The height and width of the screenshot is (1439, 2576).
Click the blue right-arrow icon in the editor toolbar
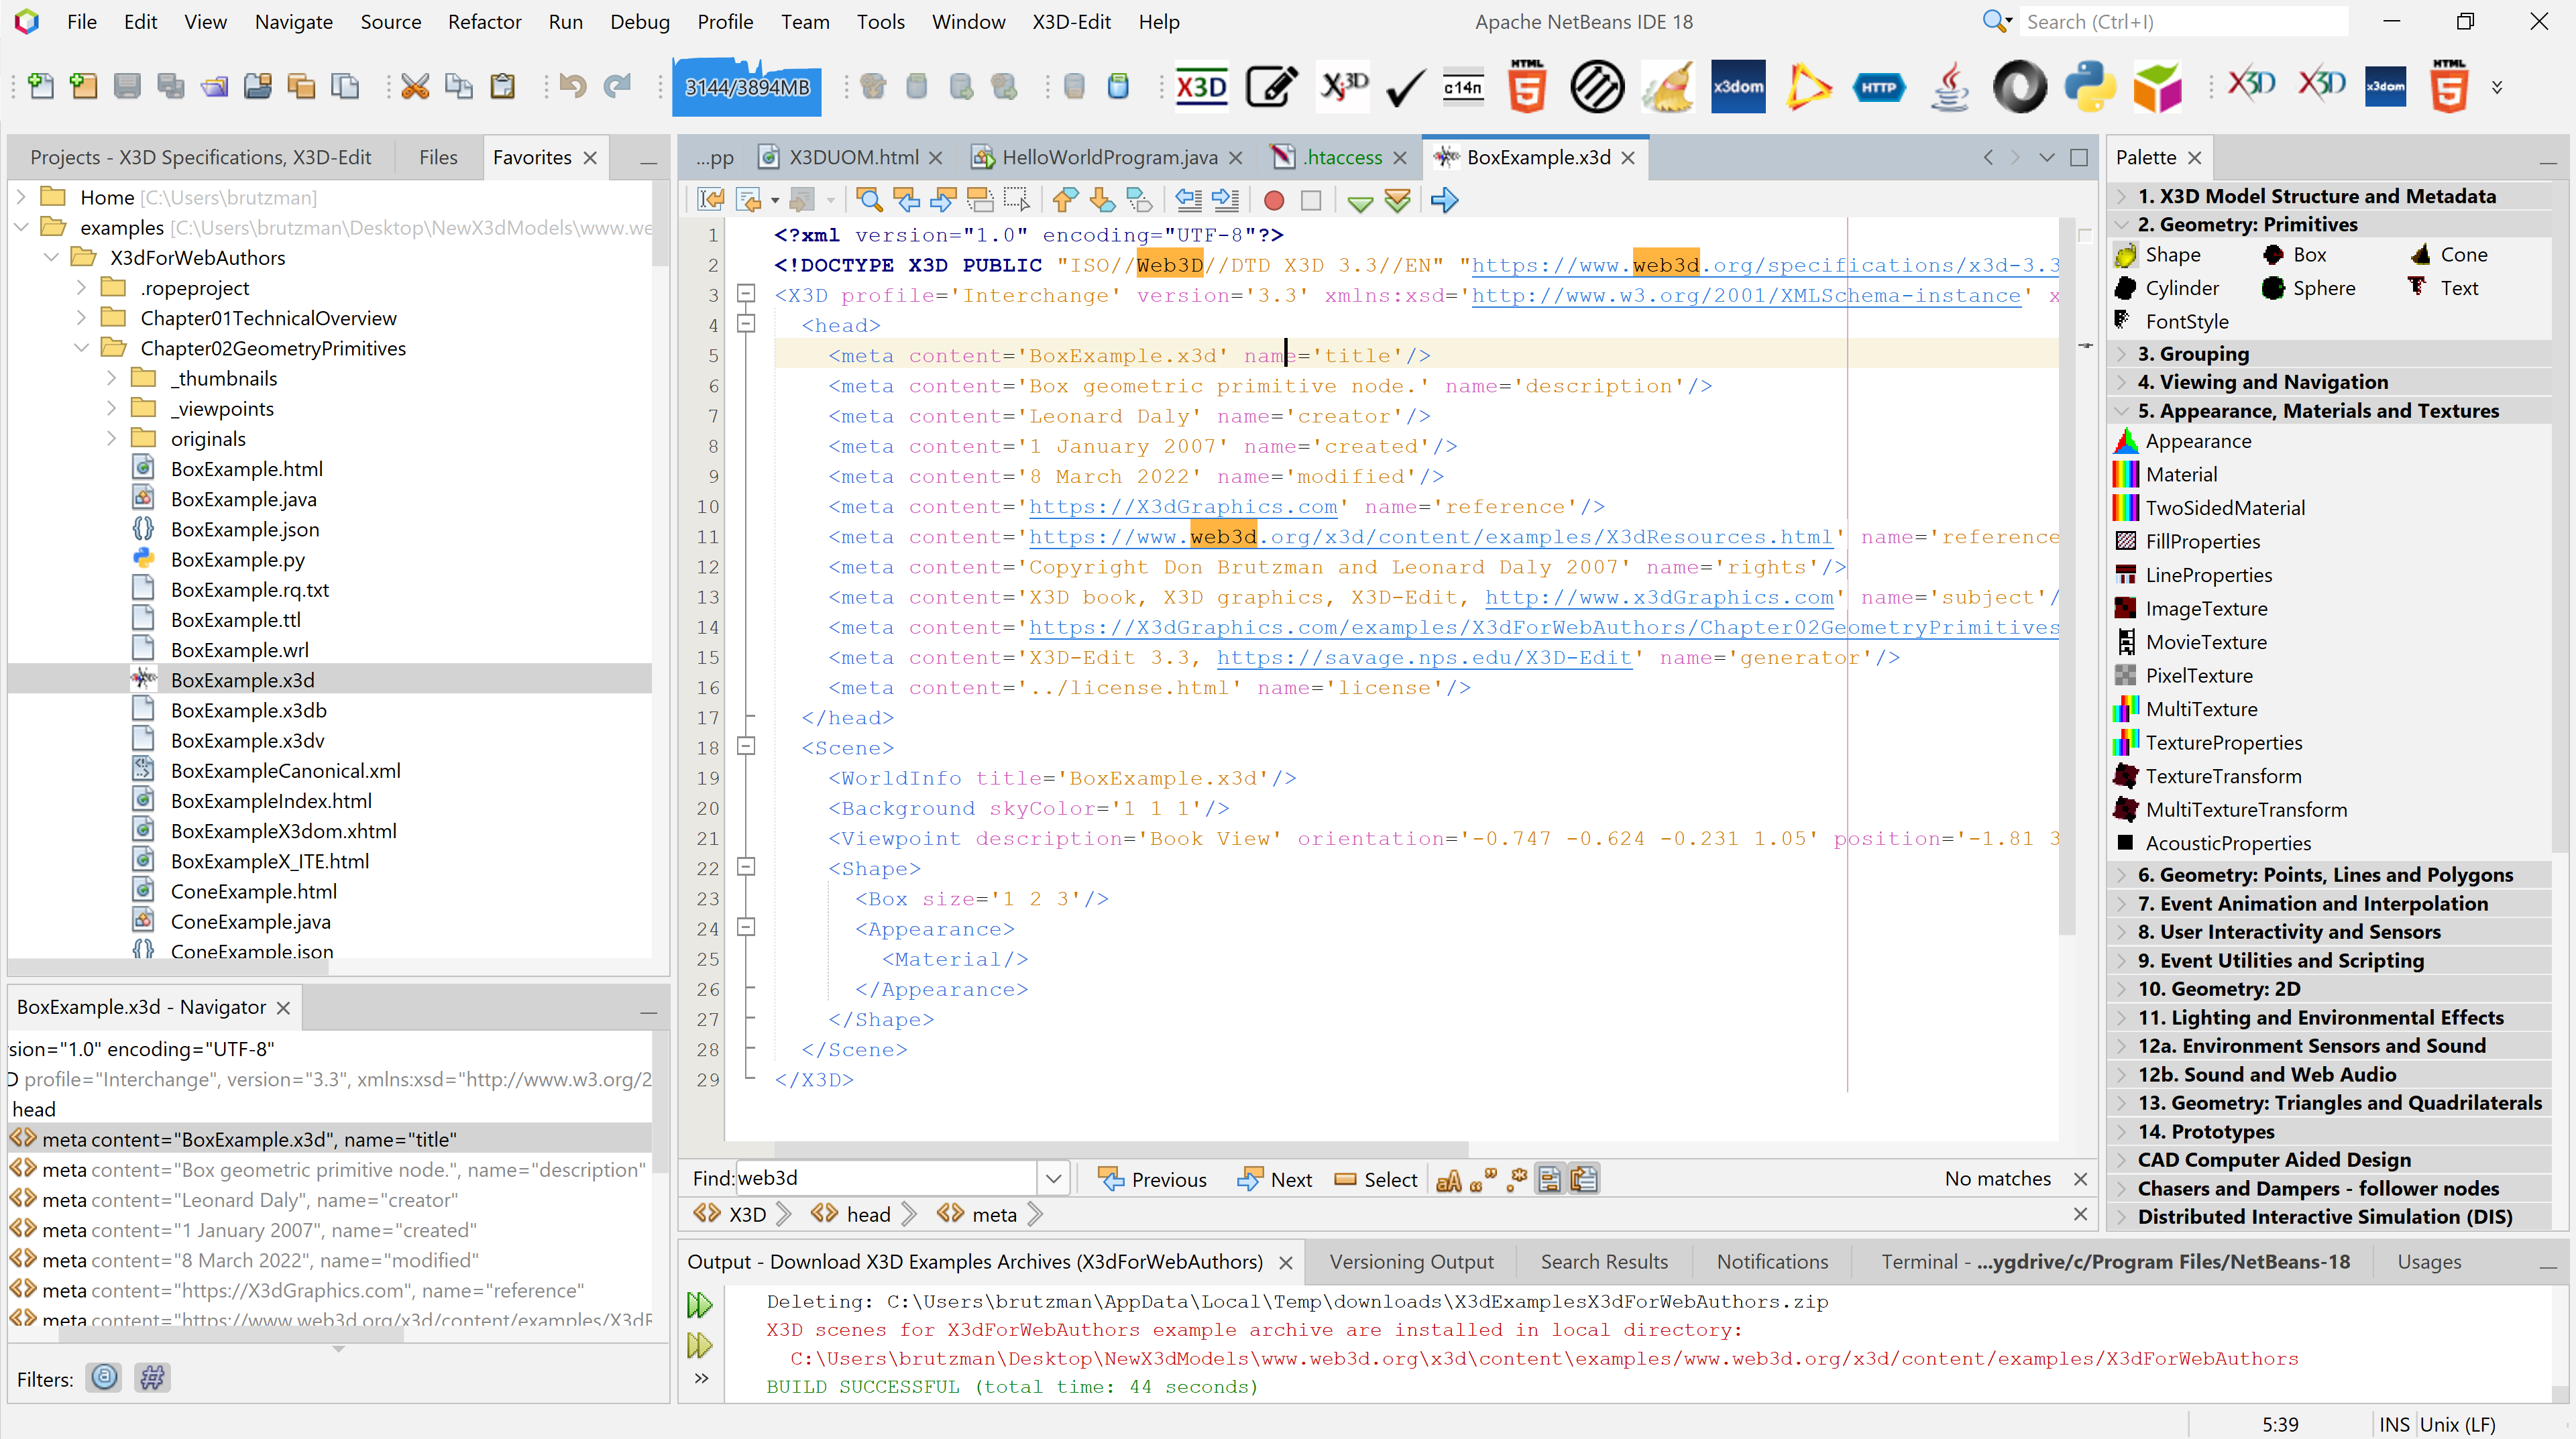[x=1444, y=200]
